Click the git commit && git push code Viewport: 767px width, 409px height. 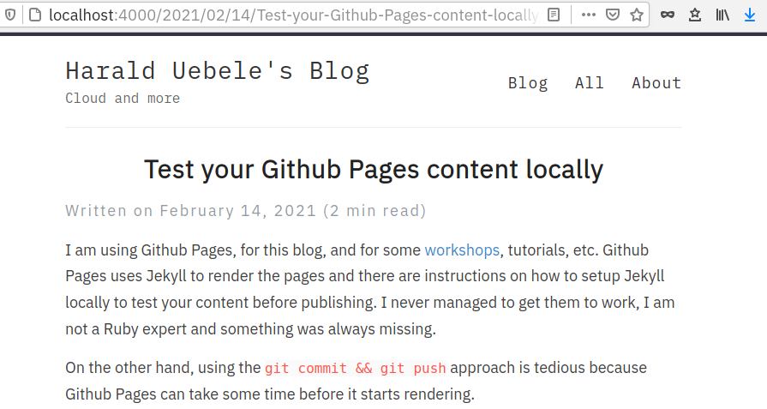tap(356, 368)
